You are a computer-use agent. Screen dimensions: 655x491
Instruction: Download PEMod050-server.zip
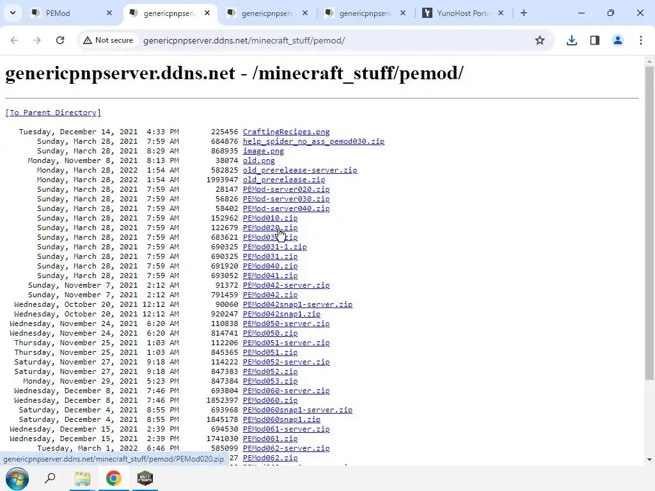286,324
